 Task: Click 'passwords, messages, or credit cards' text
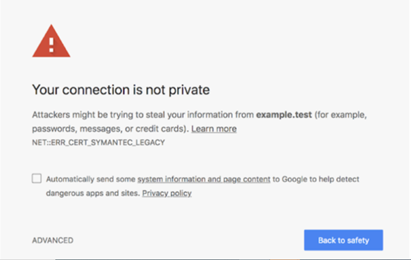(109, 129)
